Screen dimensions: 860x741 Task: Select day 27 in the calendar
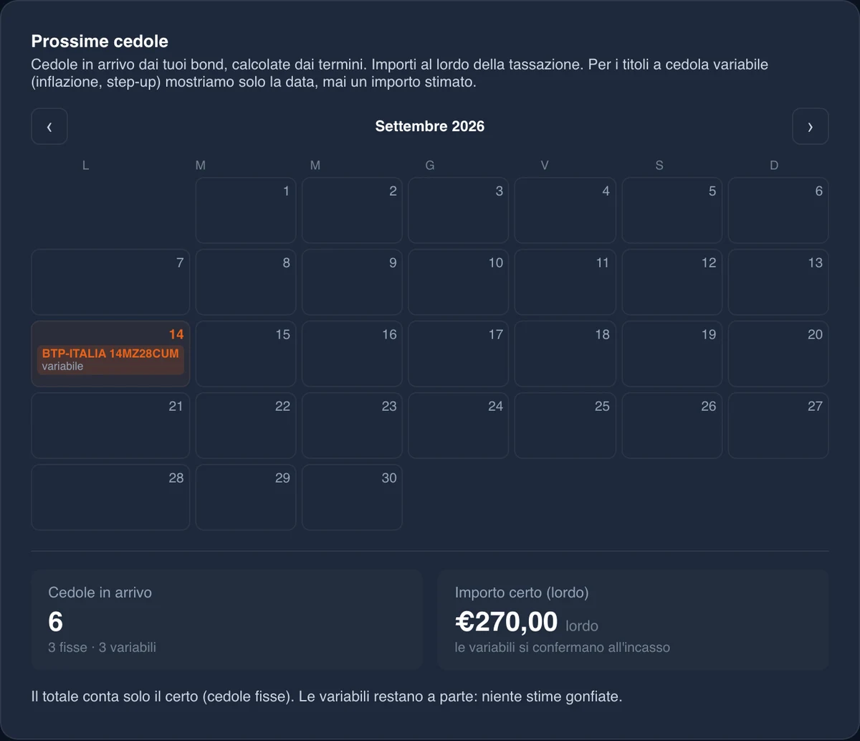pos(778,425)
